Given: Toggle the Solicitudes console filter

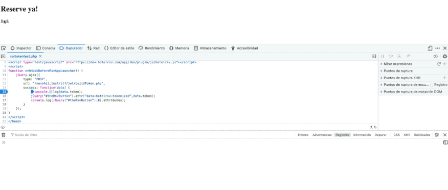Looking at the screenshot, I should (x=422, y=135).
